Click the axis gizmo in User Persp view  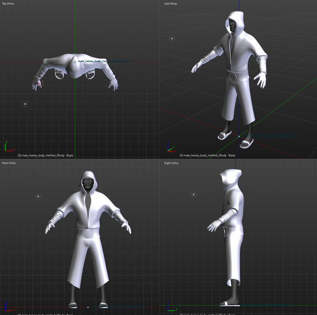(x=171, y=147)
